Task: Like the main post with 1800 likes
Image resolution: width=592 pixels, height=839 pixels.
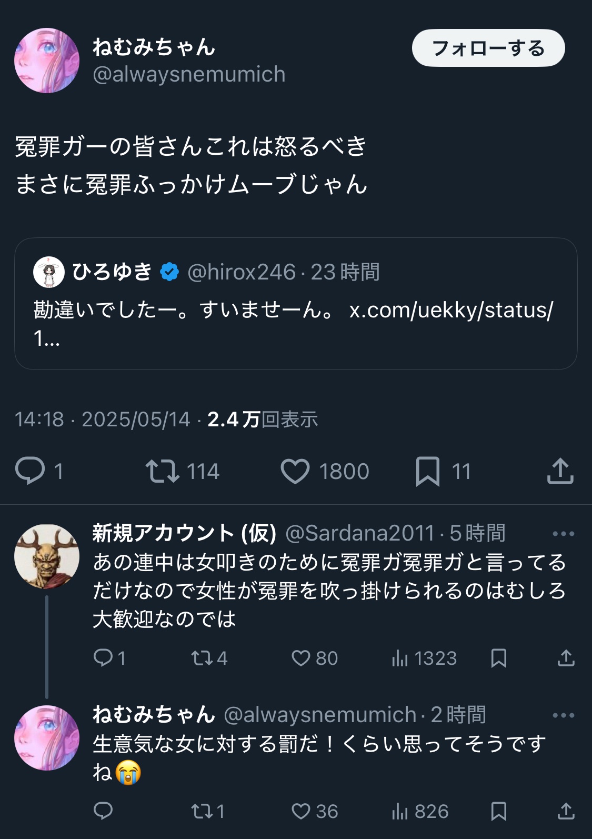Action: pos(295,471)
